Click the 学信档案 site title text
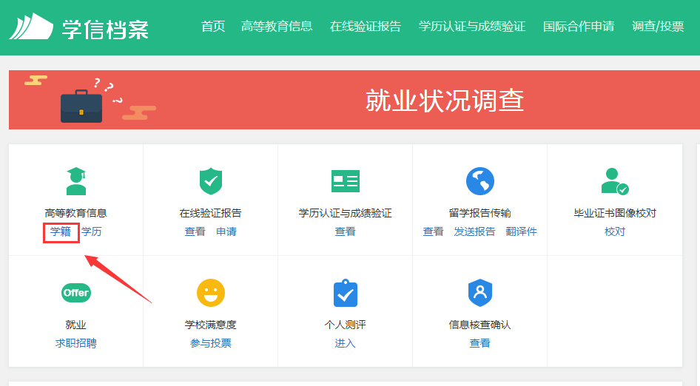 coord(105,30)
